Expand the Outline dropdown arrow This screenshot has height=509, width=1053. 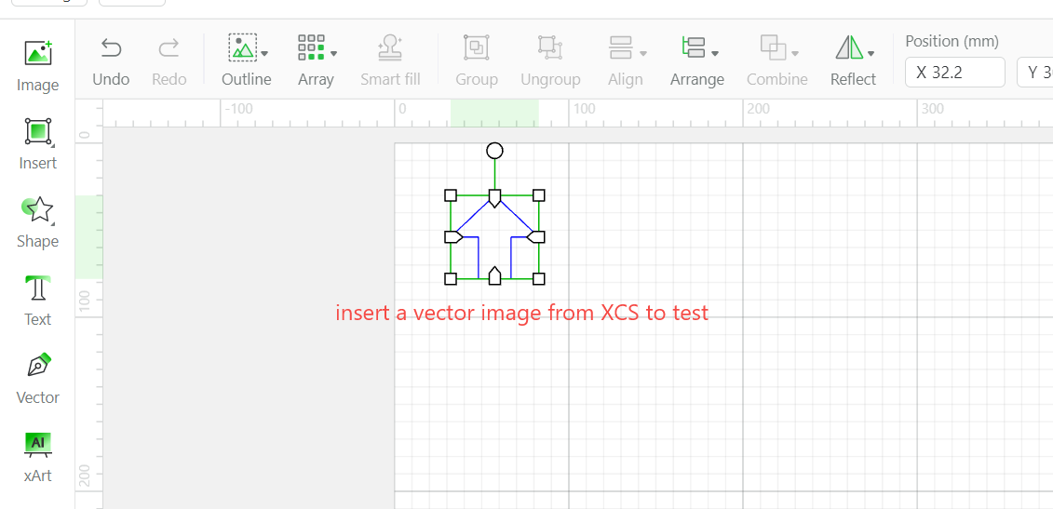tap(264, 53)
